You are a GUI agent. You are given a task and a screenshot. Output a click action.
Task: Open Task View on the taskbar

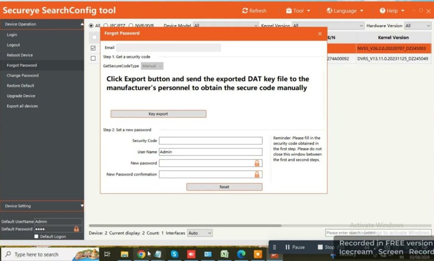point(107,254)
